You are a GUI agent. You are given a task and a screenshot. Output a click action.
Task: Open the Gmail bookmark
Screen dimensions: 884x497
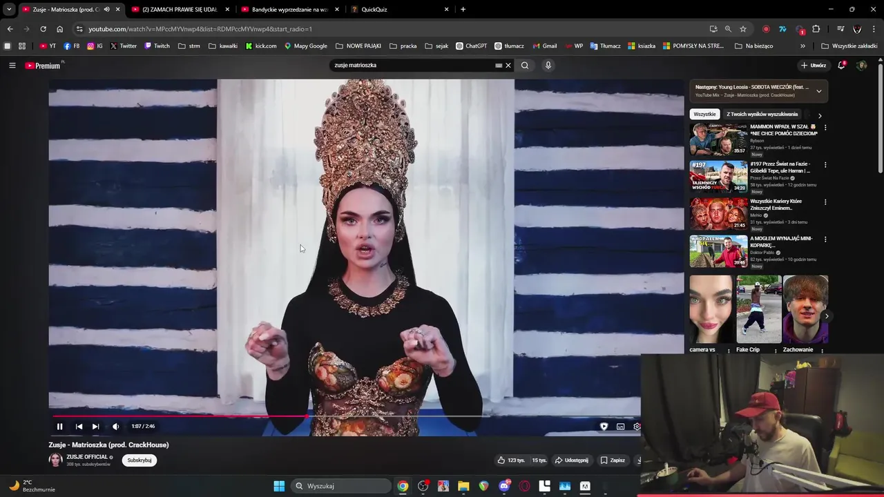pos(545,46)
